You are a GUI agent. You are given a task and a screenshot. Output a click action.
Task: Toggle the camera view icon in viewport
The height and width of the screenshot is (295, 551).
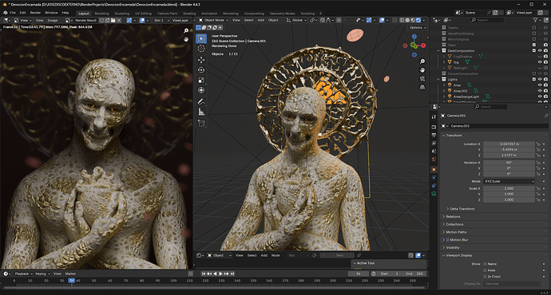click(422, 79)
